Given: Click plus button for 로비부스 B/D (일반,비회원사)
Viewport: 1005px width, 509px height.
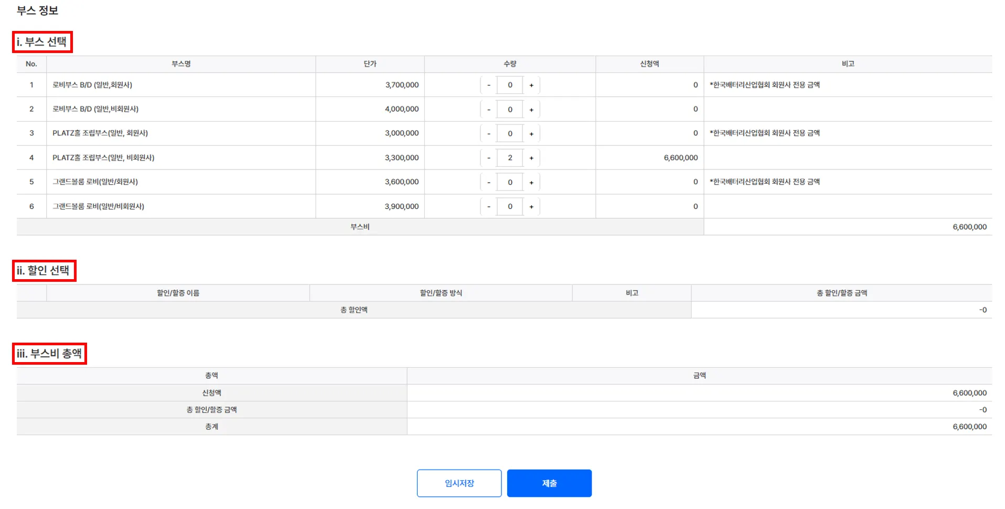Looking at the screenshot, I should [531, 109].
